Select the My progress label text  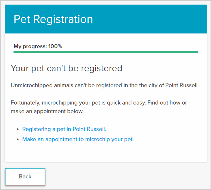(29, 46)
